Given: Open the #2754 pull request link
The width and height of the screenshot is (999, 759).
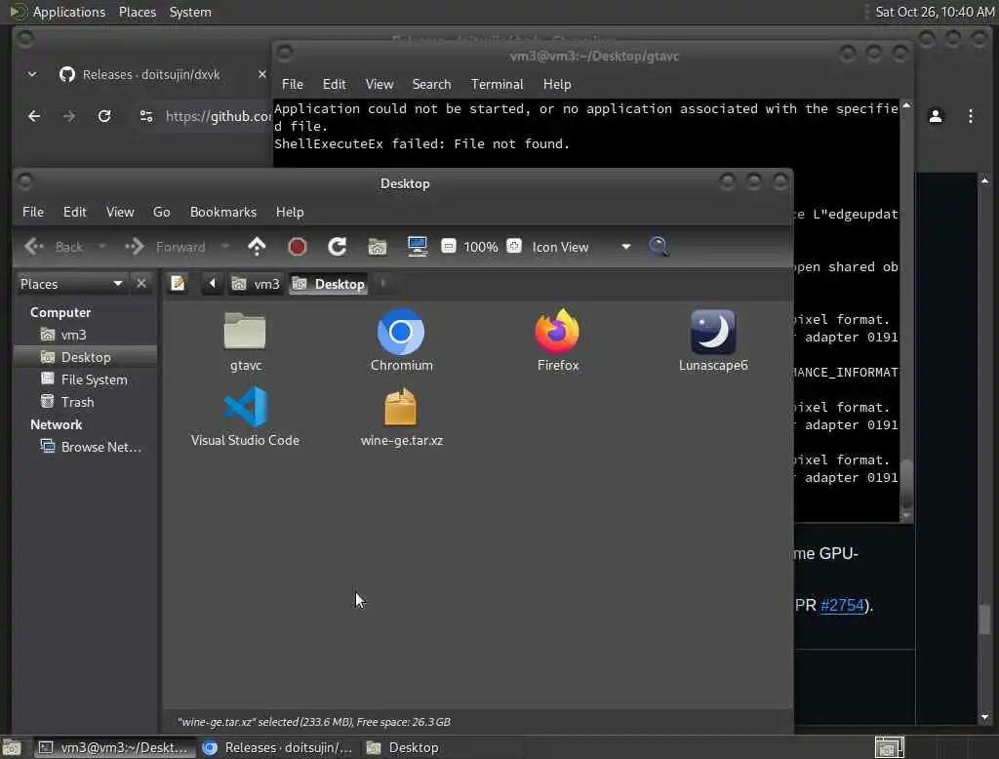Looking at the screenshot, I should click(x=842, y=606).
